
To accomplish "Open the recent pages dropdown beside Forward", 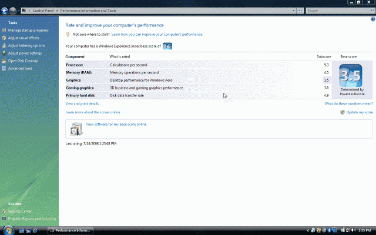I will [x=18, y=11].
